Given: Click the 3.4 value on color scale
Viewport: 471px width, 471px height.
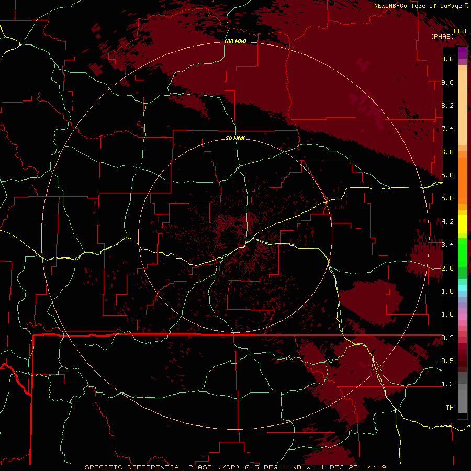Looking at the screenshot, I should (x=447, y=245).
